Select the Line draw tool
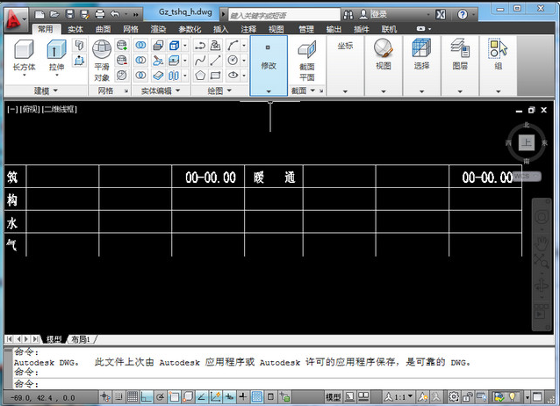This screenshot has height=406, width=560. [215, 60]
